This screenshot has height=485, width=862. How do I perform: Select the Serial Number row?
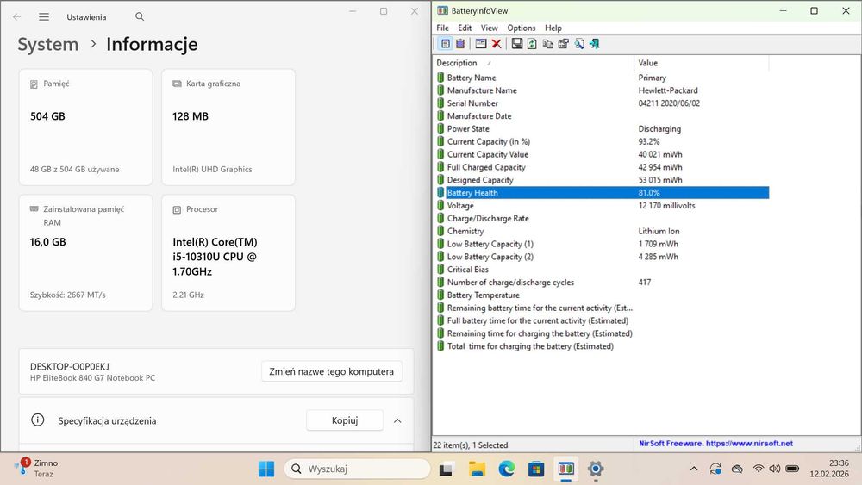click(603, 103)
